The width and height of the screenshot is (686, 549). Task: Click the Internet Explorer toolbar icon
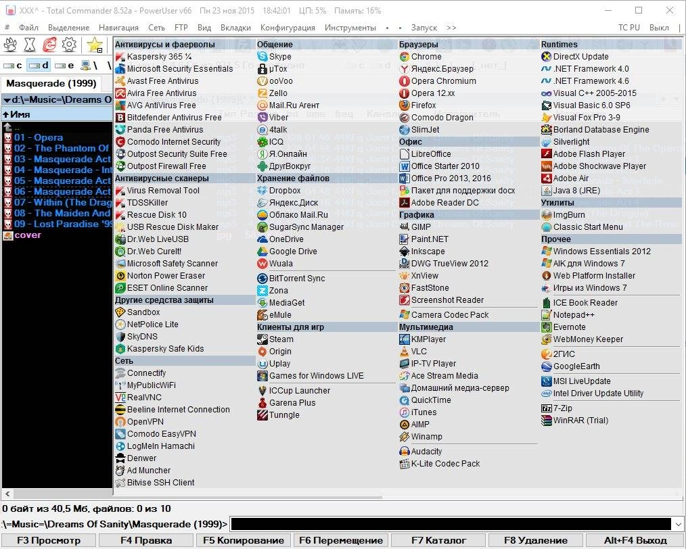[x=49, y=45]
